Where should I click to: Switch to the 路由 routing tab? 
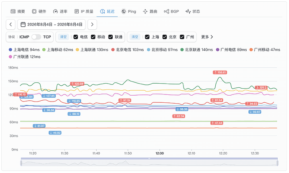pyautogui.click(x=150, y=11)
